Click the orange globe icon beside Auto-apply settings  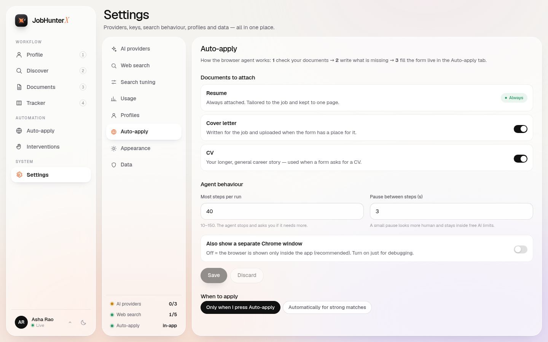[114, 132]
